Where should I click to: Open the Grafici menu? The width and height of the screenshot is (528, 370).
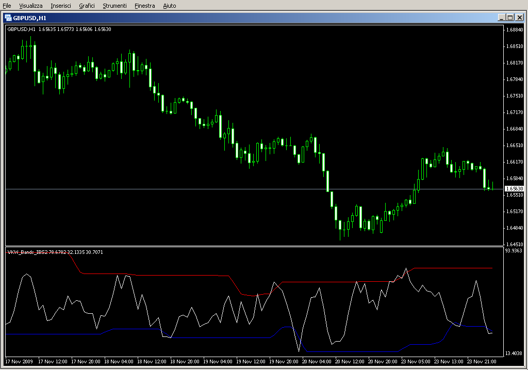[x=87, y=6]
